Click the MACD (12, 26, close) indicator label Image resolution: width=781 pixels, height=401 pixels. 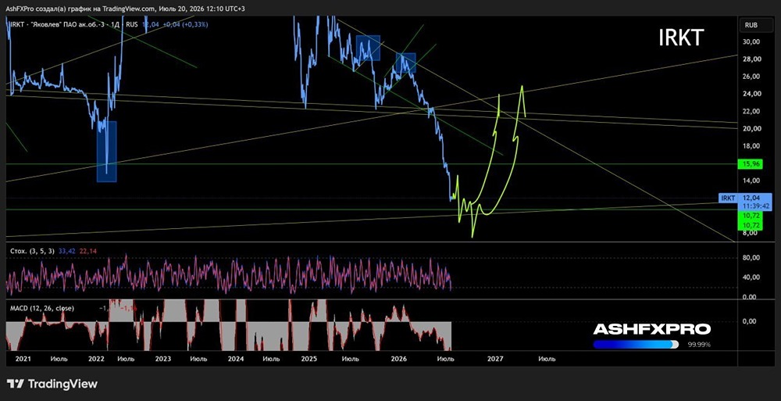click(42, 308)
